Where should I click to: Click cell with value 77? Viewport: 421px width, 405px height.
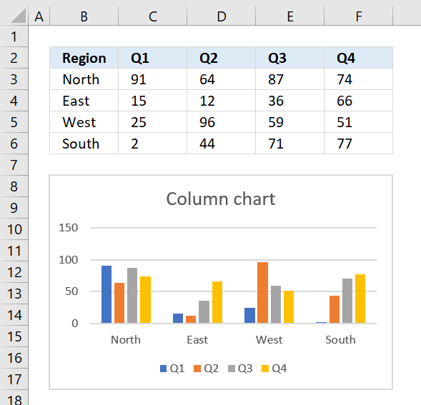tap(358, 144)
